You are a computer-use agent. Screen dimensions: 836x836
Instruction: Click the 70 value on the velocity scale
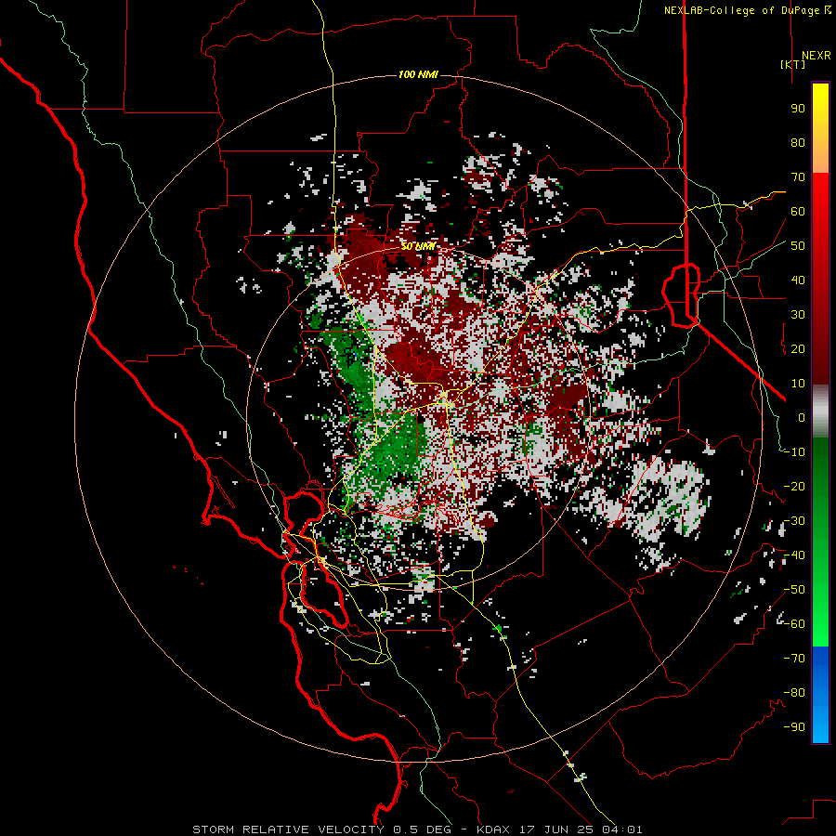(x=798, y=177)
